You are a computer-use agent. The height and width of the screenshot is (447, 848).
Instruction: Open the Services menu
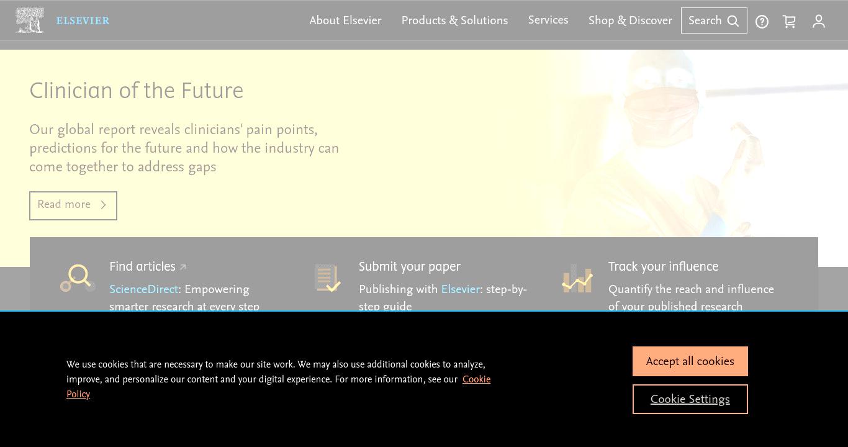point(548,20)
